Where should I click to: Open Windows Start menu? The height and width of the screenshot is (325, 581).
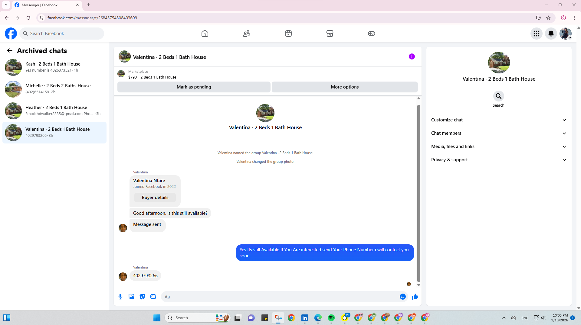157,318
